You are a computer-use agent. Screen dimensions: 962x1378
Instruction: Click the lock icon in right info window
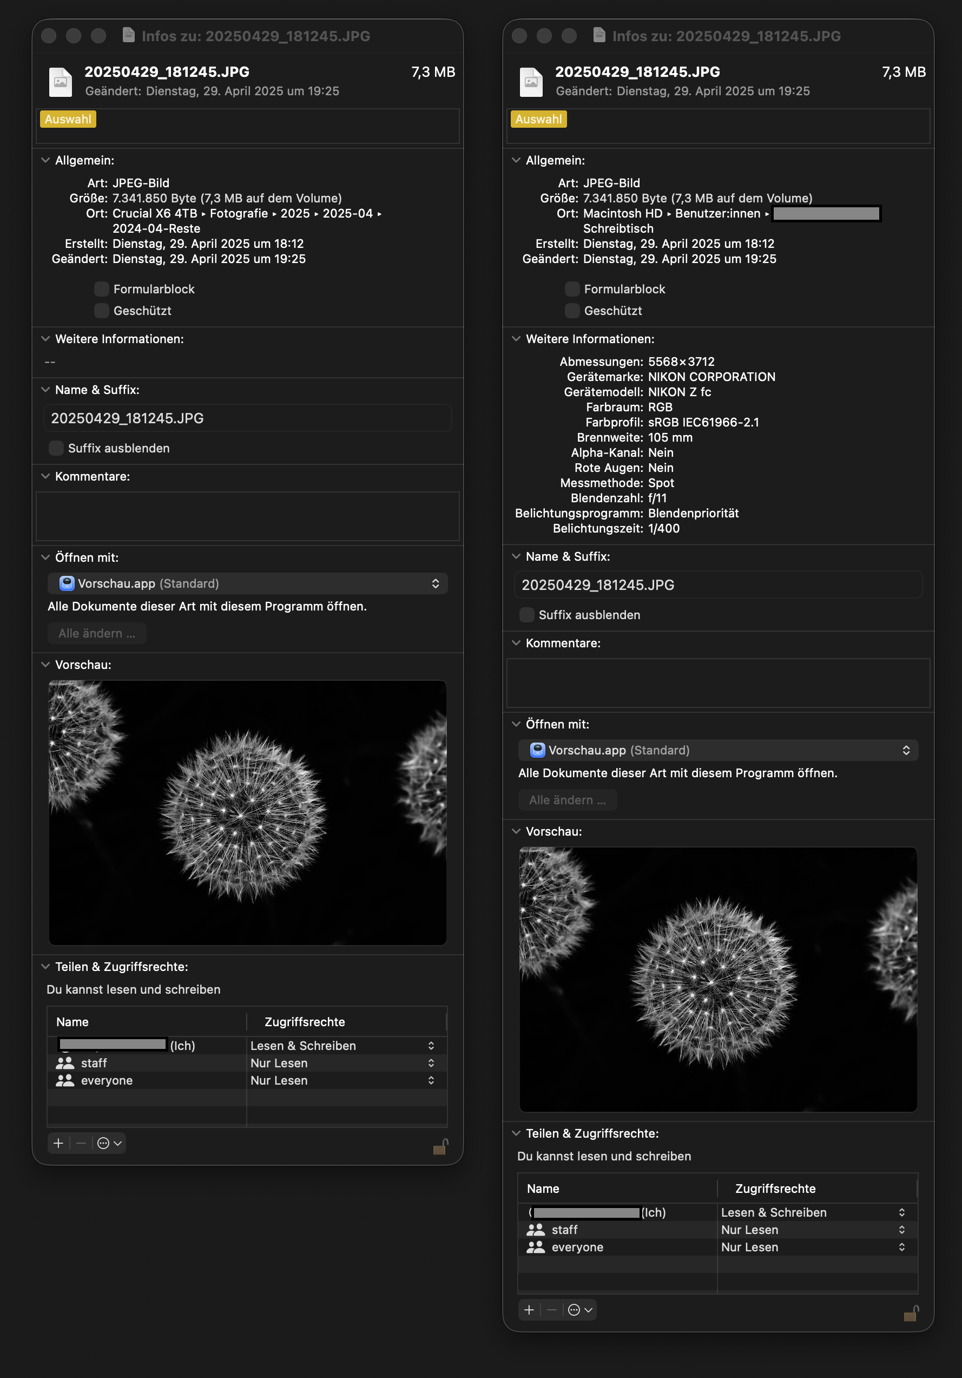pyautogui.click(x=911, y=1313)
